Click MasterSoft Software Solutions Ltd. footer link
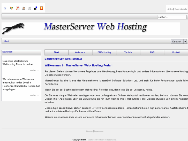 coord(102,140)
